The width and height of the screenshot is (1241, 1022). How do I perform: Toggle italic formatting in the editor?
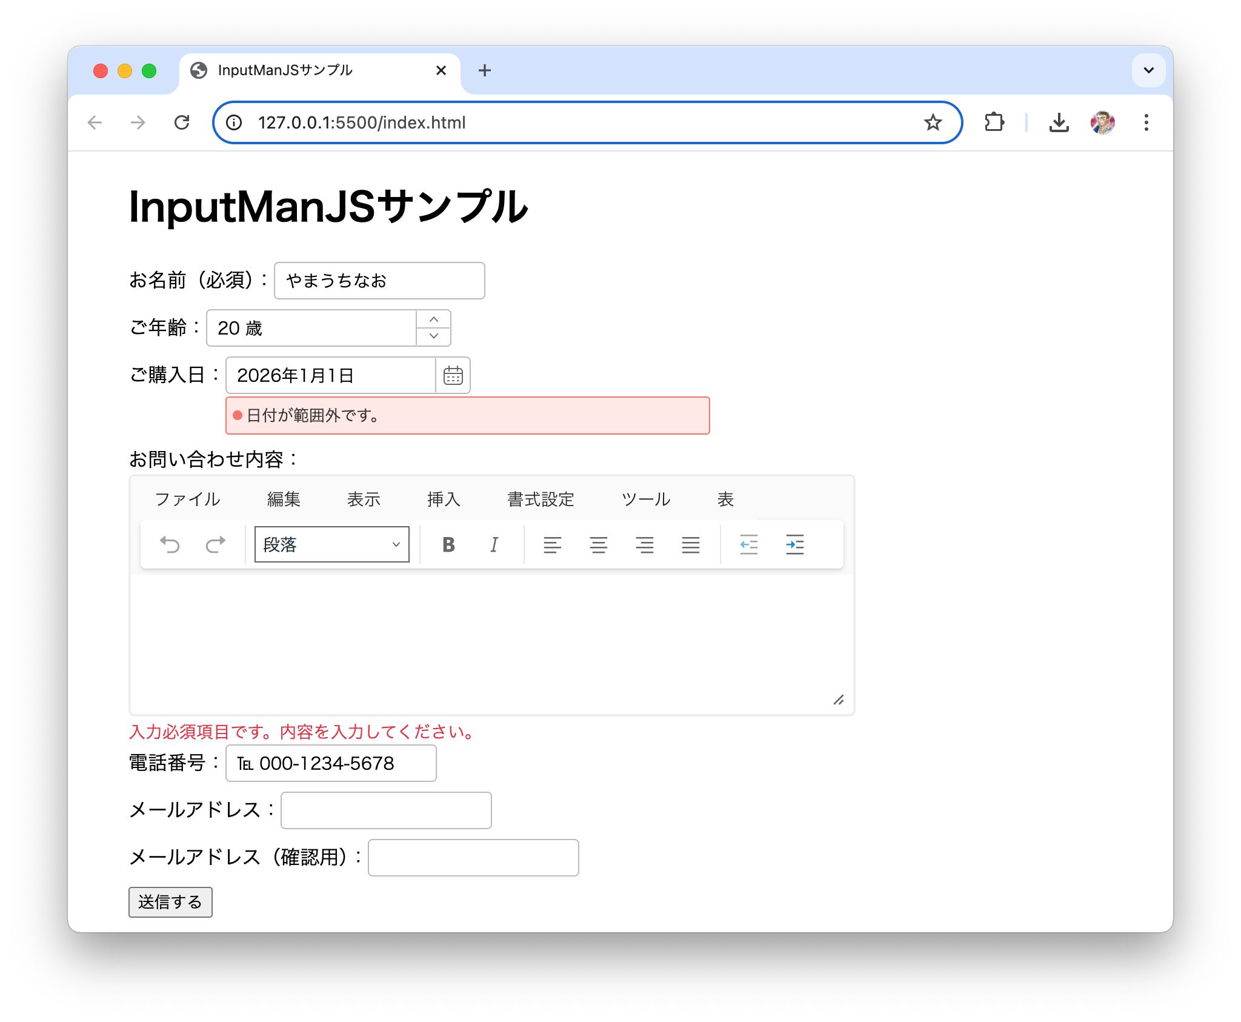click(x=494, y=544)
